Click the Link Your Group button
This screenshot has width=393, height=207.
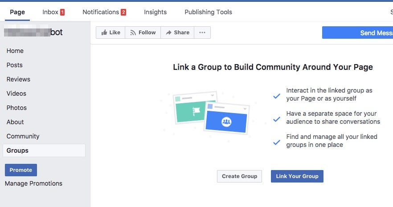[x=297, y=176]
